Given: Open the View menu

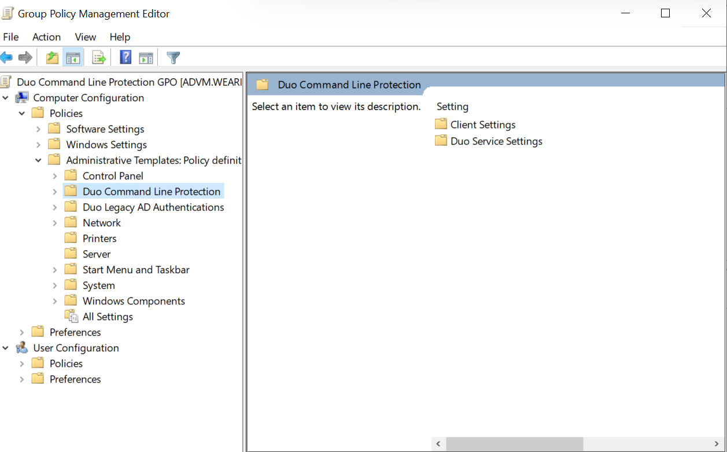Looking at the screenshot, I should point(85,36).
